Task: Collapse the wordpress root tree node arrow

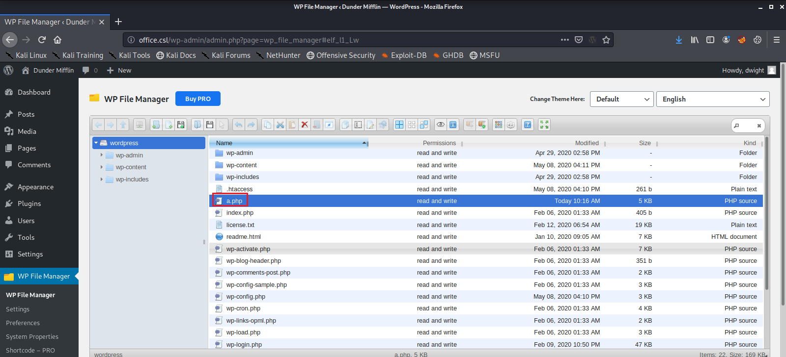Action: pos(96,143)
